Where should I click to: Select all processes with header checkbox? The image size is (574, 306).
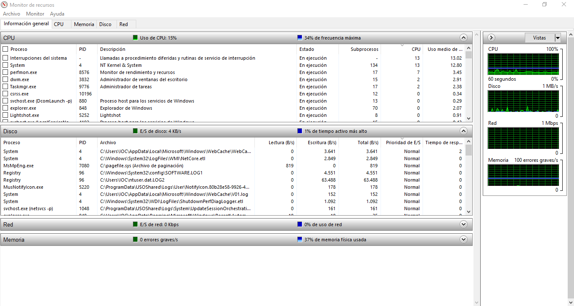pyautogui.click(x=5, y=49)
